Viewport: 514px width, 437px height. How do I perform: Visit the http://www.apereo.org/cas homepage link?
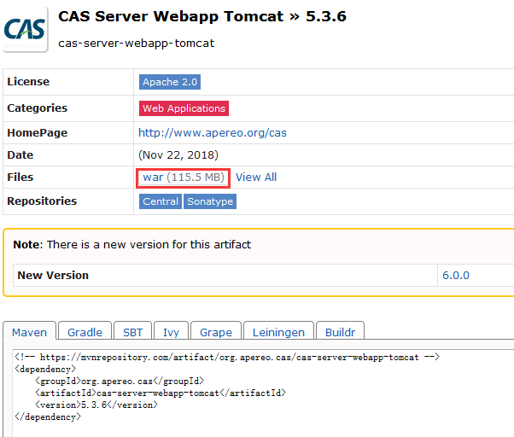tap(213, 132)
